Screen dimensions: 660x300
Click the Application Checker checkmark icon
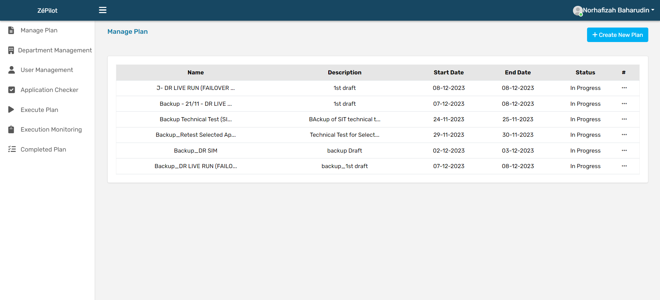point(11,90)
